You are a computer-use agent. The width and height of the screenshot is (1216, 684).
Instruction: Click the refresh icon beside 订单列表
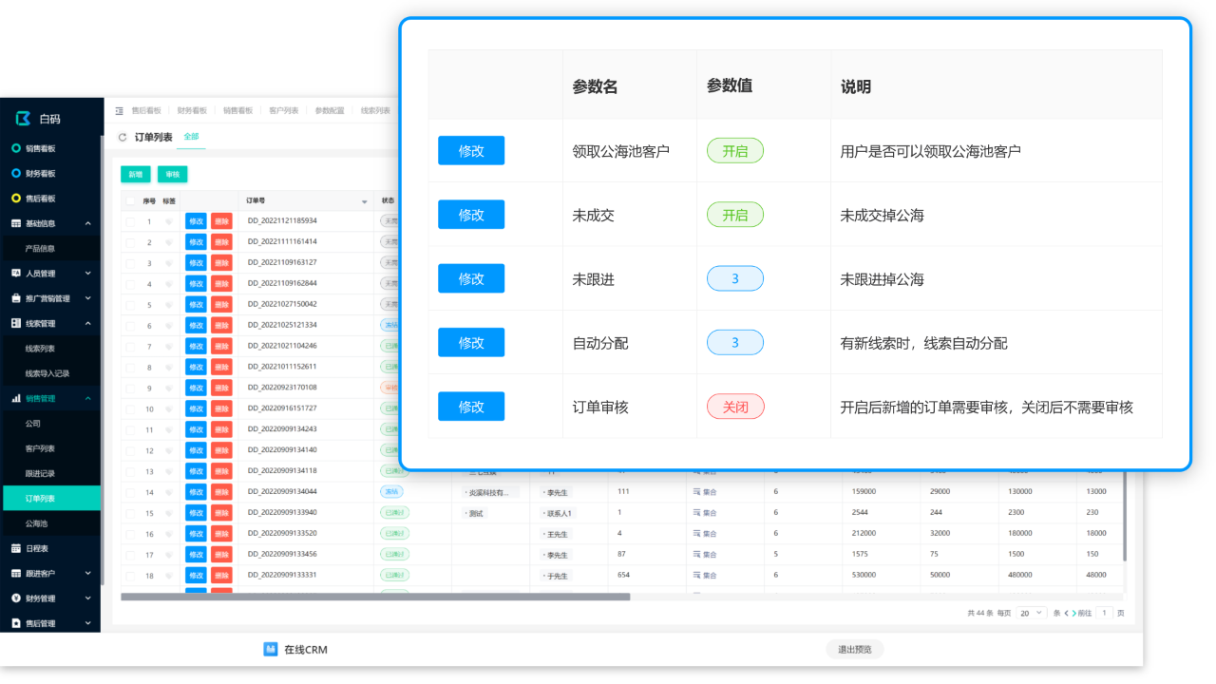click(123, 138)
